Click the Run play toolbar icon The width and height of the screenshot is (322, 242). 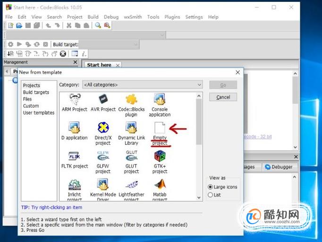pyautogui.click(x=19, y=44)
